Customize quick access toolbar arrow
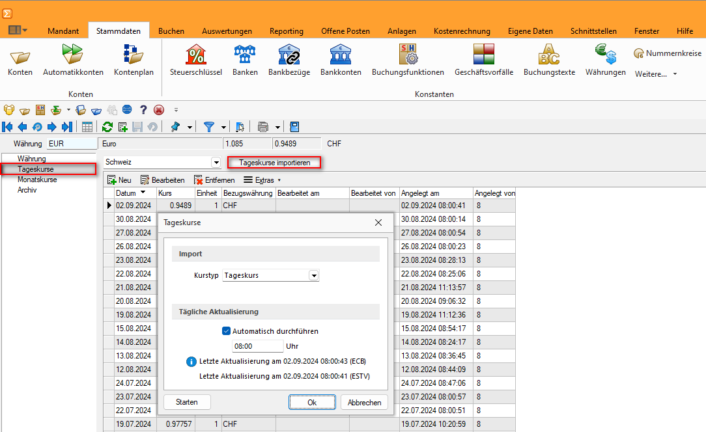 click(x=176, y=110)
